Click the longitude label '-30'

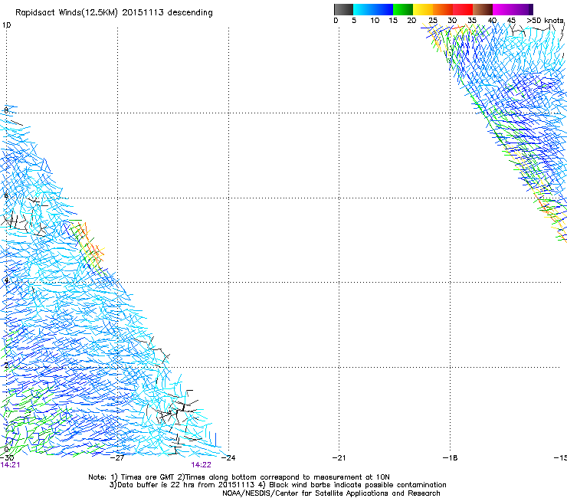click(6, 458)
